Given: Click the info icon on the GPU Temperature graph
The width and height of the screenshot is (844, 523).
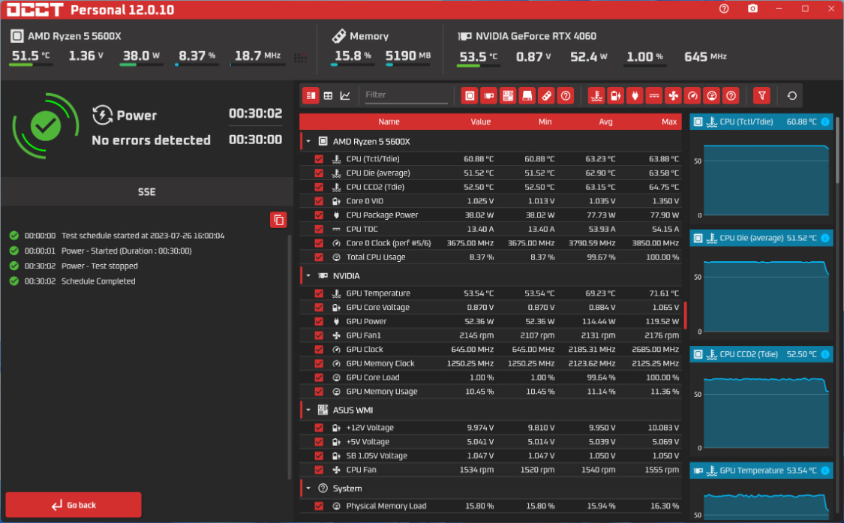Looking at the screenshot, I should [x=824, y=470].
